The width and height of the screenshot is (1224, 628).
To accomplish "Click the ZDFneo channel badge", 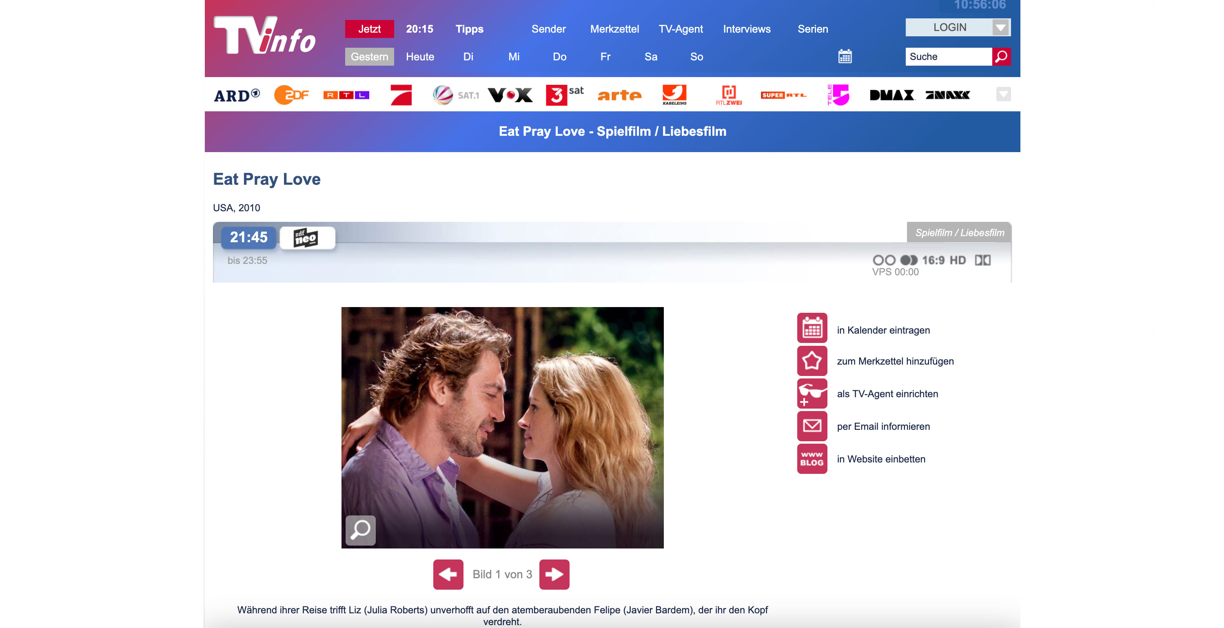I will 307,237.
